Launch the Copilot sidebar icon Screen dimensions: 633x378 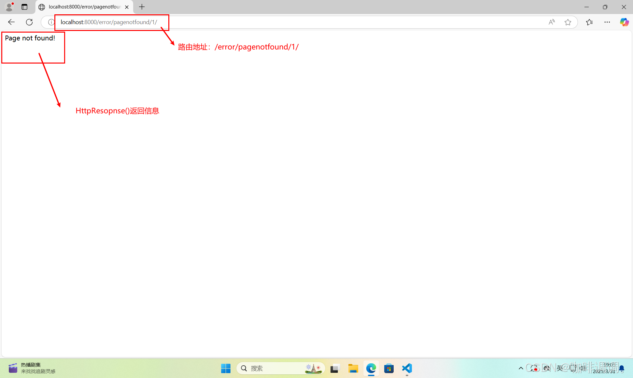(624, 22)
